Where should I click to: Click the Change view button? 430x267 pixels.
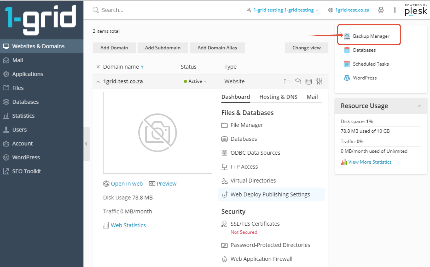tap(306, 48)
